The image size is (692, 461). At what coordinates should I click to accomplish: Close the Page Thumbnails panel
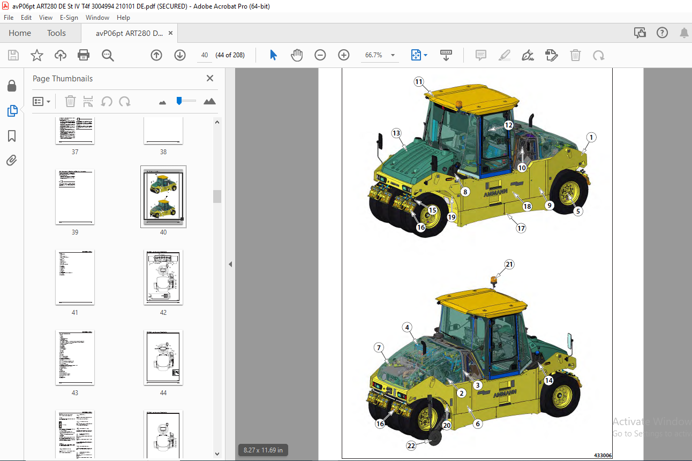[209, 78]
